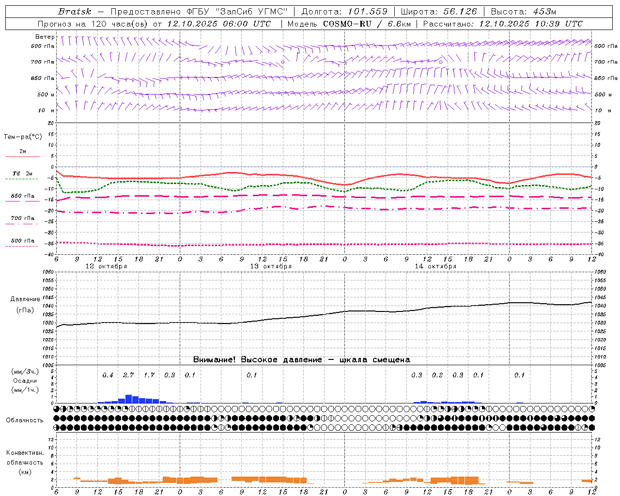This screenshot has height=496, width=620.
Task: Click the dashed line sample under Td 2м
Action: pyautogui.click(x=22, y=179)
